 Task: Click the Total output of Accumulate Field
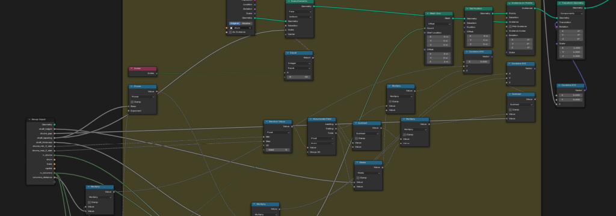click(336, 133)
